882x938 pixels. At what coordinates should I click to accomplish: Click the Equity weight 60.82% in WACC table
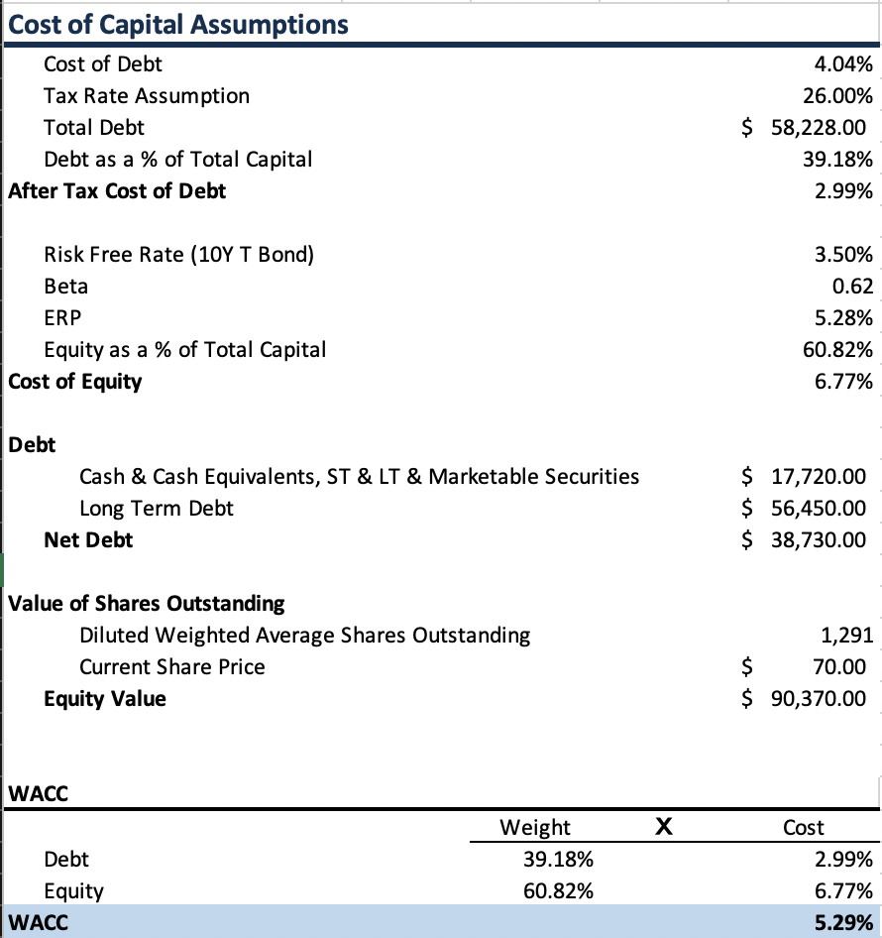point(558,890)
